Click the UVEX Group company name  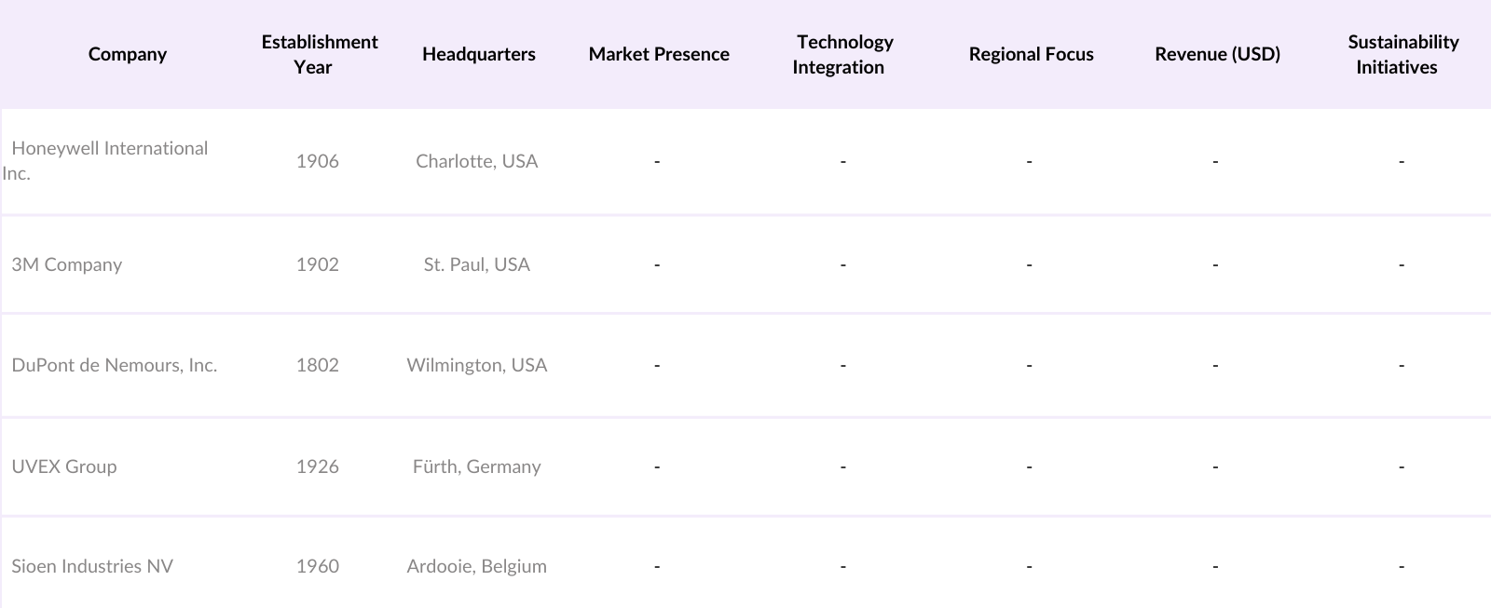tap(64, 466)
